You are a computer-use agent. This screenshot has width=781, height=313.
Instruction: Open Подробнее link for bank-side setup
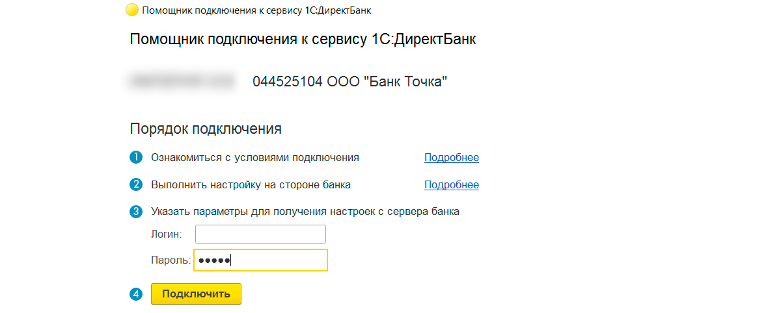[451, 185]
